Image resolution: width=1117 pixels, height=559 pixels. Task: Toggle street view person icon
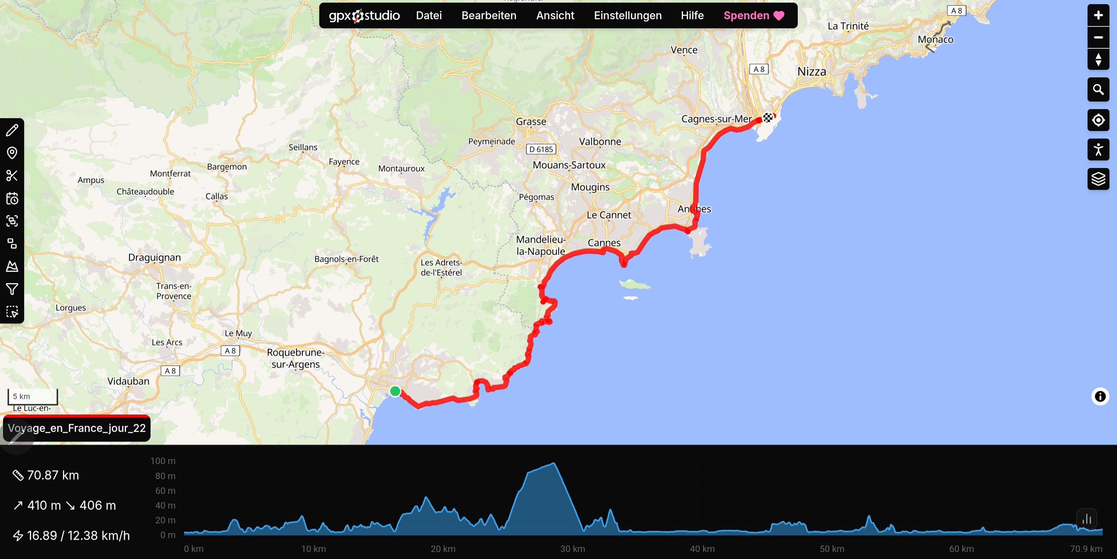point(1098,149)
